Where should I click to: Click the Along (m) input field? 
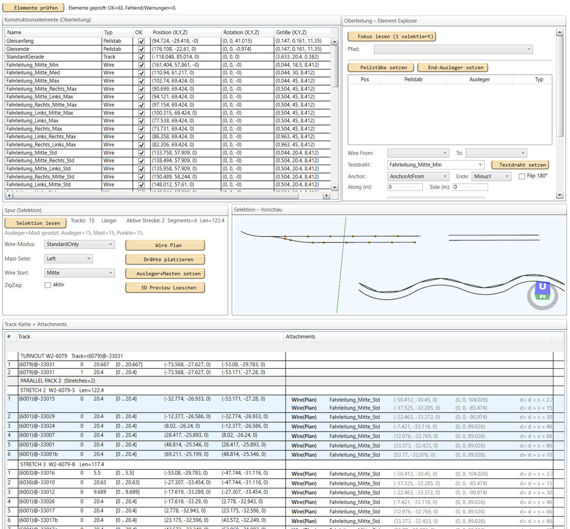click(x=406, y=187)
